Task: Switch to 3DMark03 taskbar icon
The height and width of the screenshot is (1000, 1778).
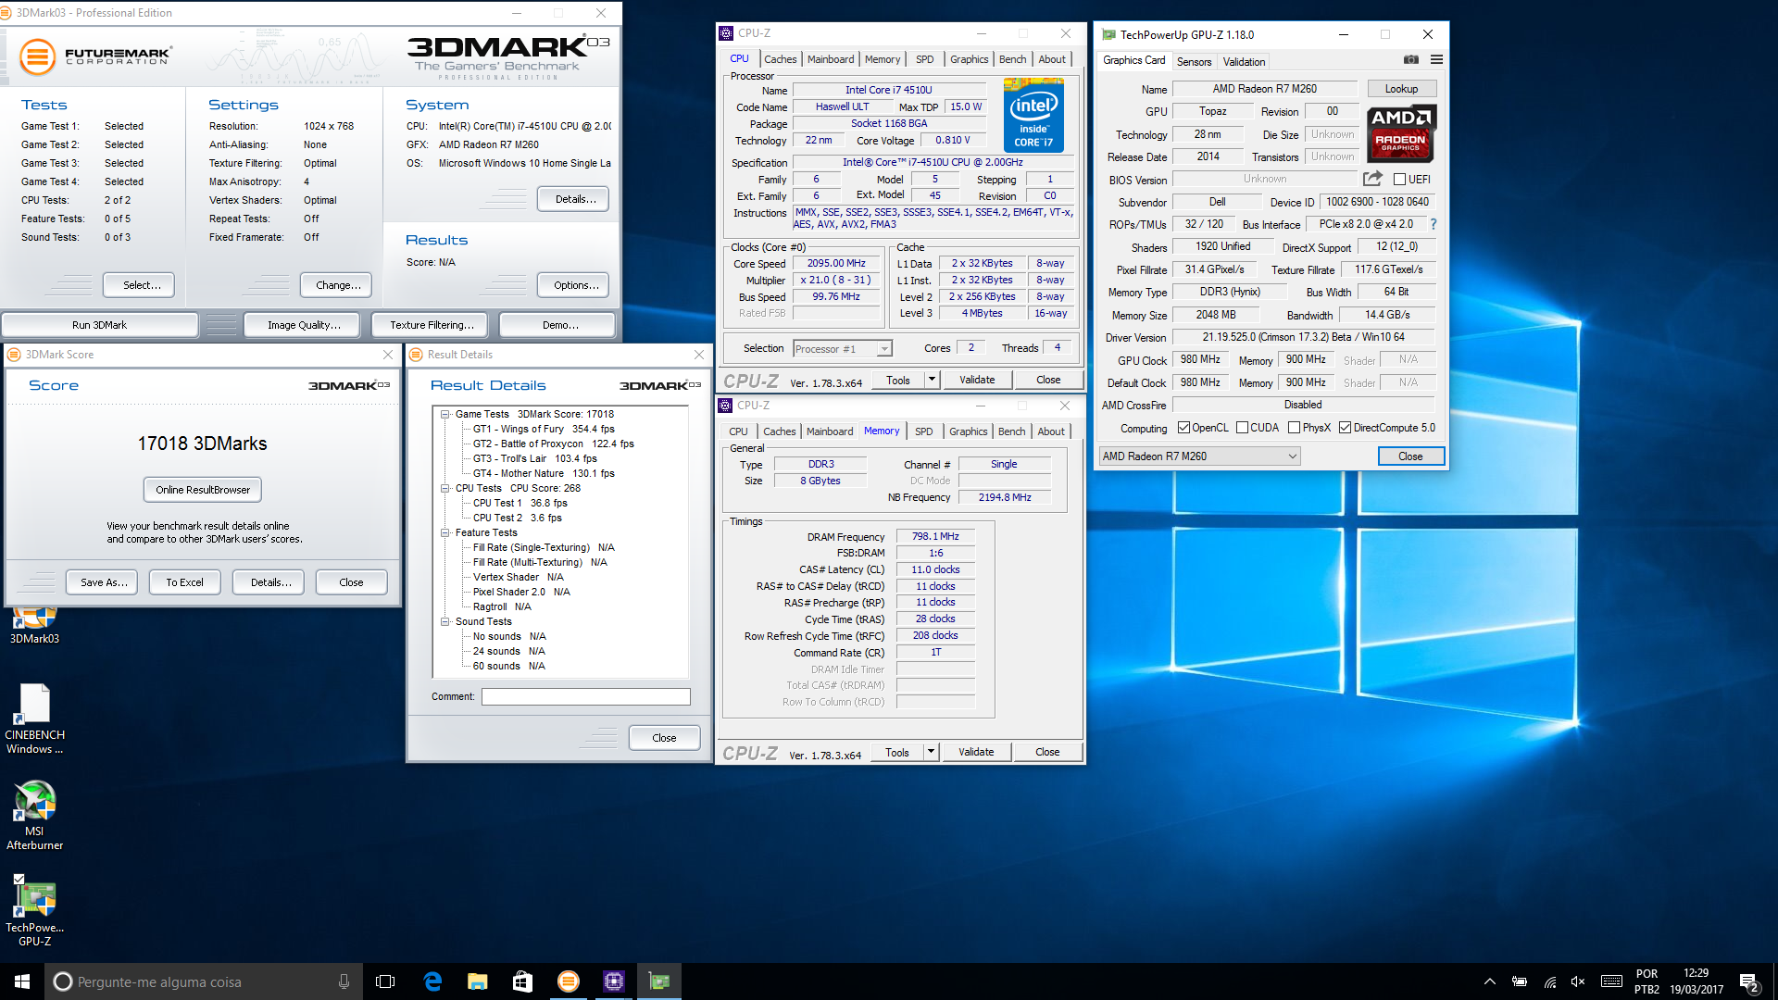Action: (569, 981)
